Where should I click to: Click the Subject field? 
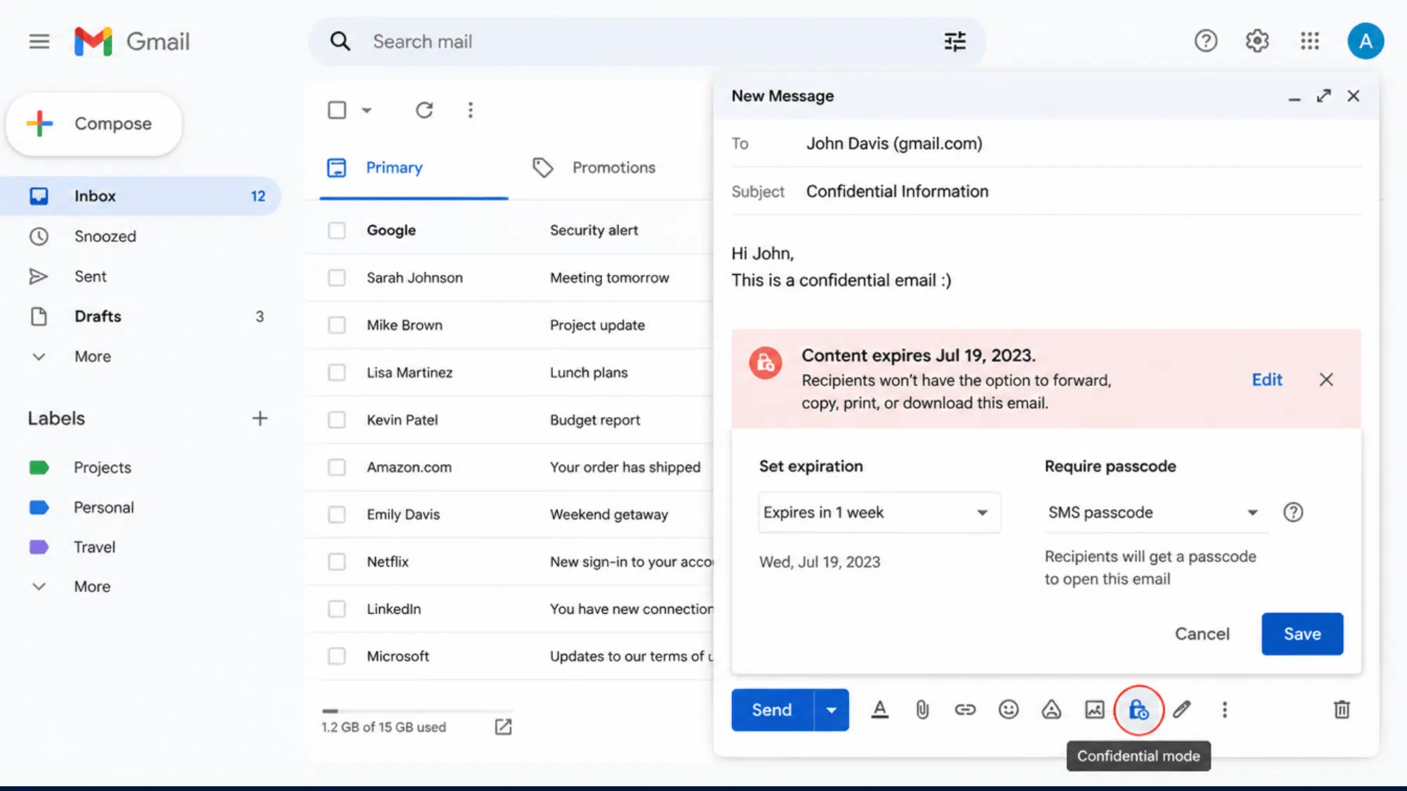(x=1046, y=191)
